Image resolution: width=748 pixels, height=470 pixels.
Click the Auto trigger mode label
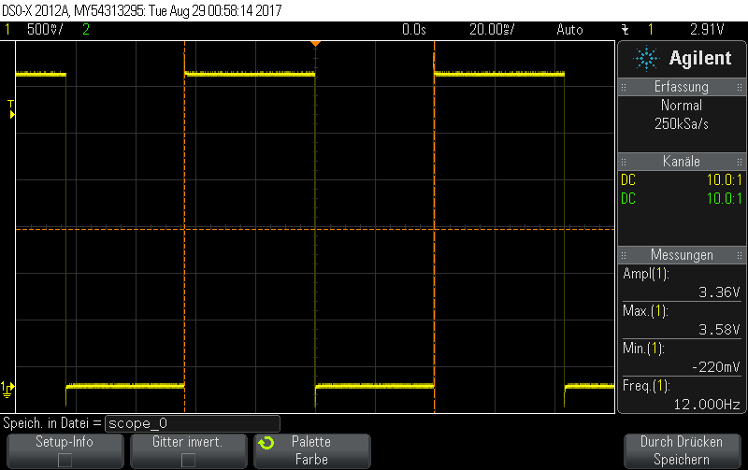click(x=569, y=30)
